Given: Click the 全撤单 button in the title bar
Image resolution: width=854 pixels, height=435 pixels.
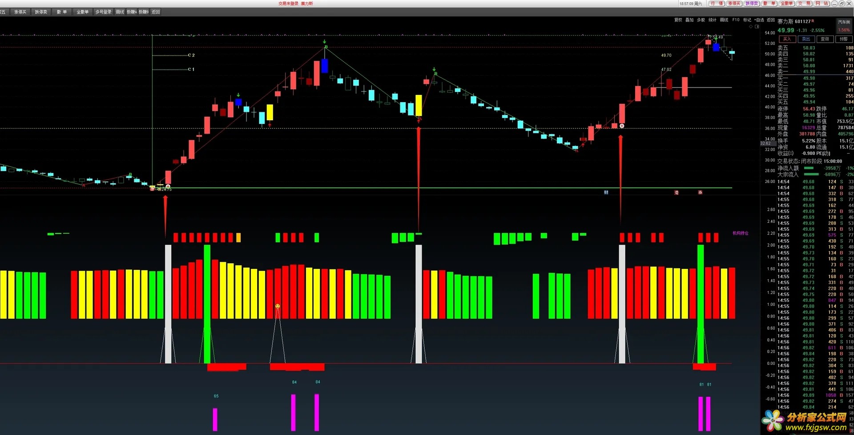Looking at the screenshot, I should (786, 4).
